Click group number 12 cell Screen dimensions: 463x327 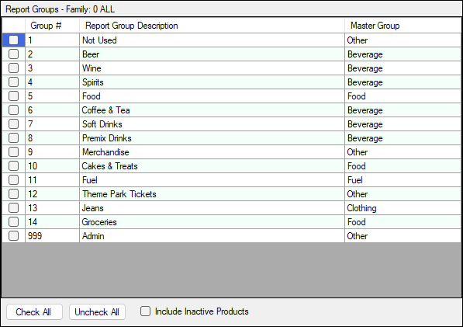point(52,194)
